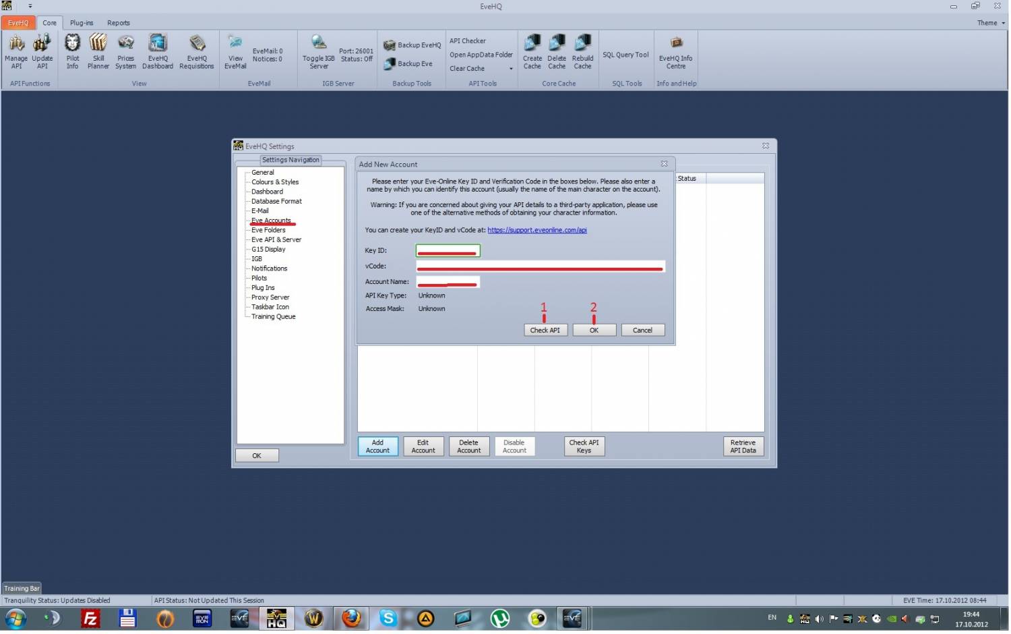Click Delete Cache icon
Viewport: 1011px width, 634px height.
(x=557, y=52)
